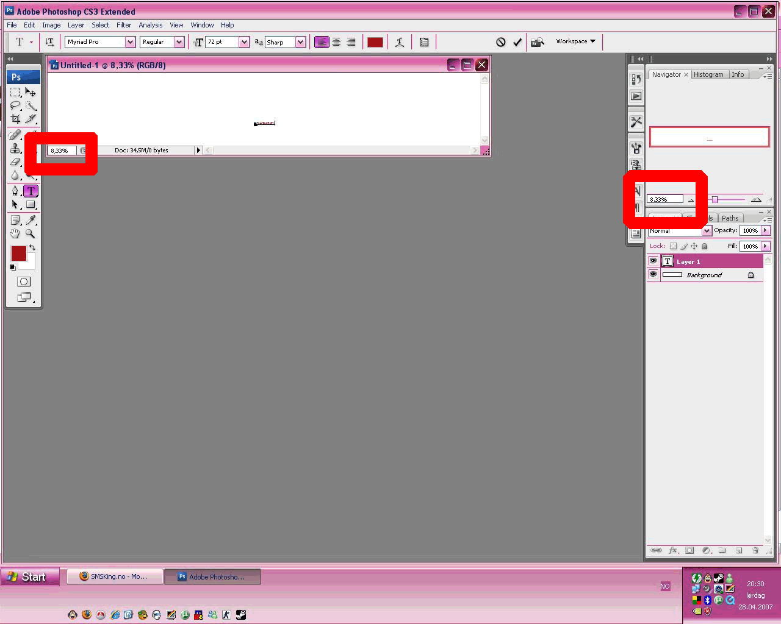
Task: Hide Layer 1 visibility eye
Action: pyautogui.click(x=653, y=261)
